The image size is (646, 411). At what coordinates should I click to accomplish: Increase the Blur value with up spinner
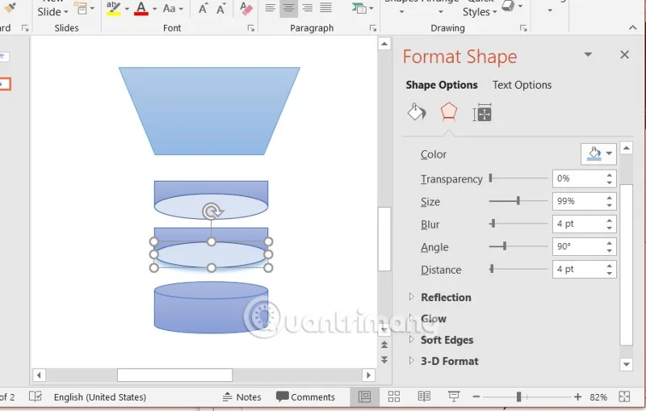click(610, 220)
